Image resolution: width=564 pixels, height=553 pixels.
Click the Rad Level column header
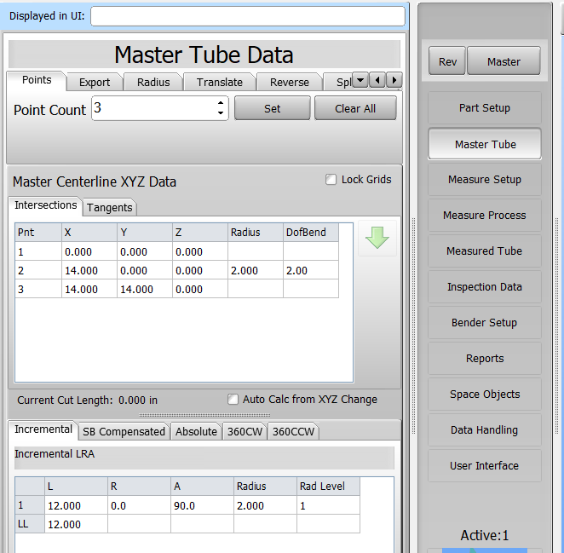pos(328,487)
